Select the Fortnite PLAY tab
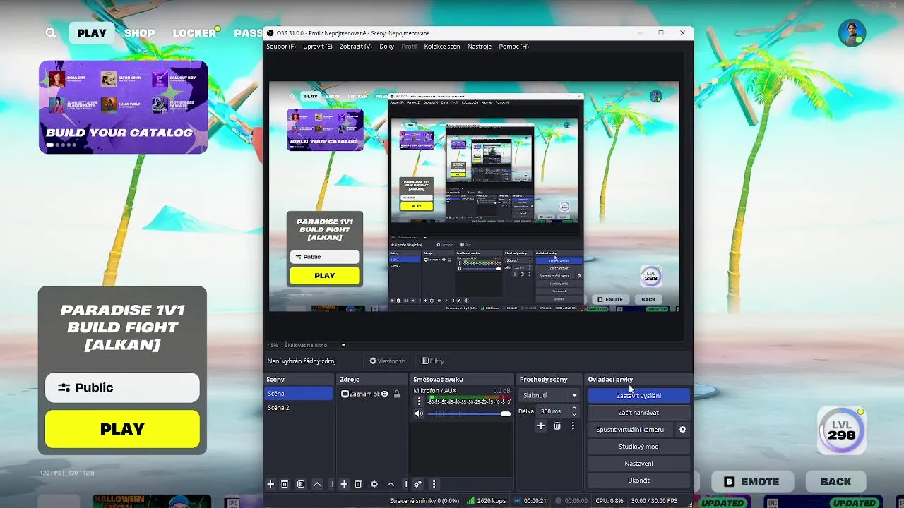The height and width of the screenshot is (508, 904). (x=92, y=32)
